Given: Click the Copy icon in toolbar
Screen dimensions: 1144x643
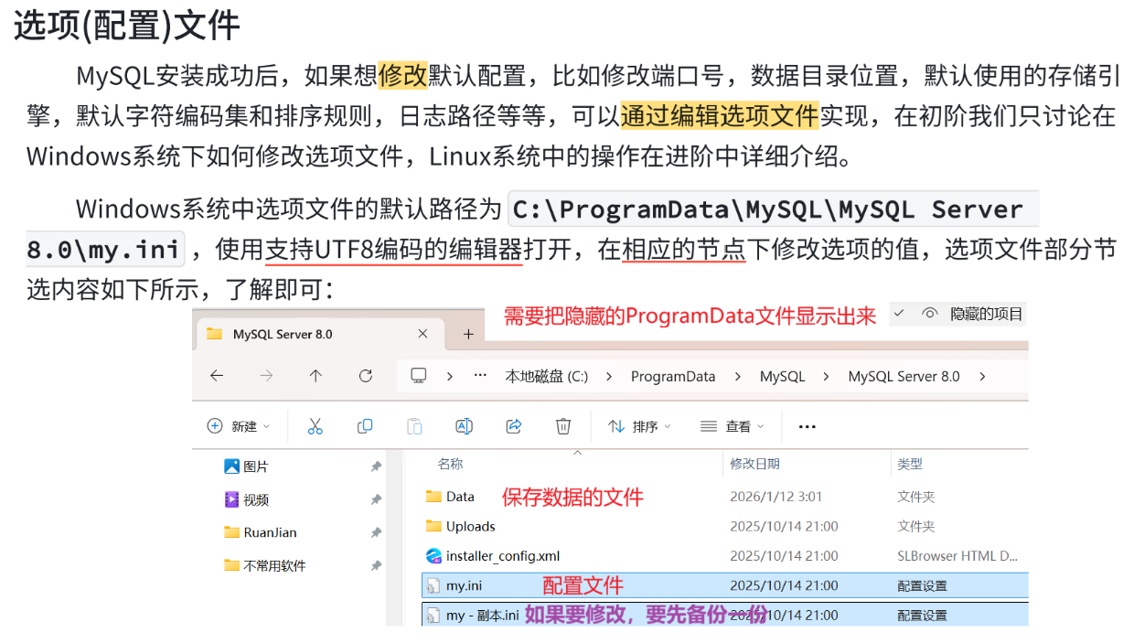Looking at the screenshot, I should click(x=365, y=426).
